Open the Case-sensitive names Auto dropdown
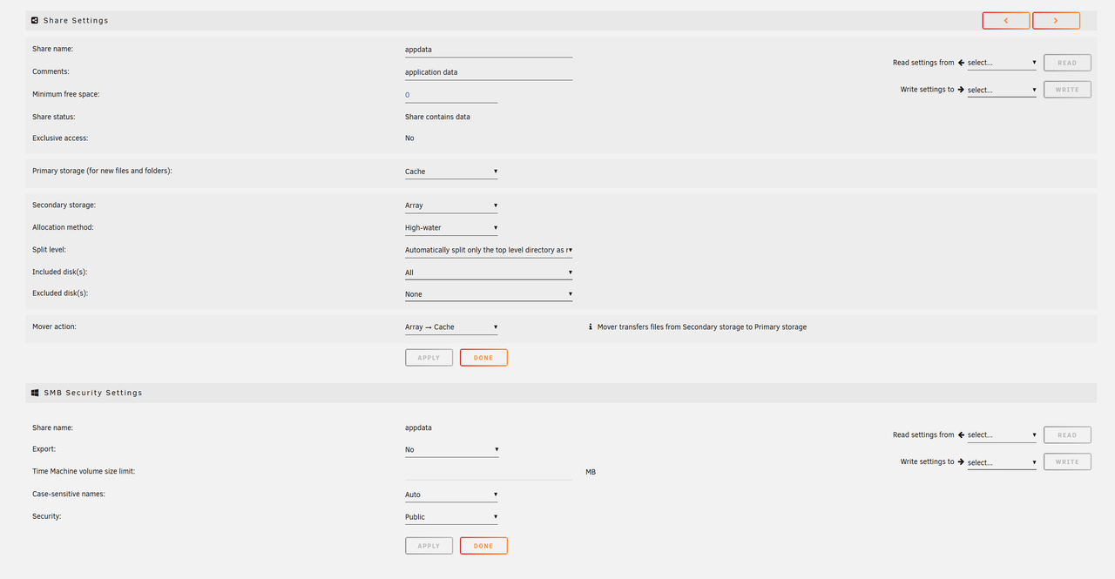The height and width of the screenshot is (579, 1115). point(451,495)
